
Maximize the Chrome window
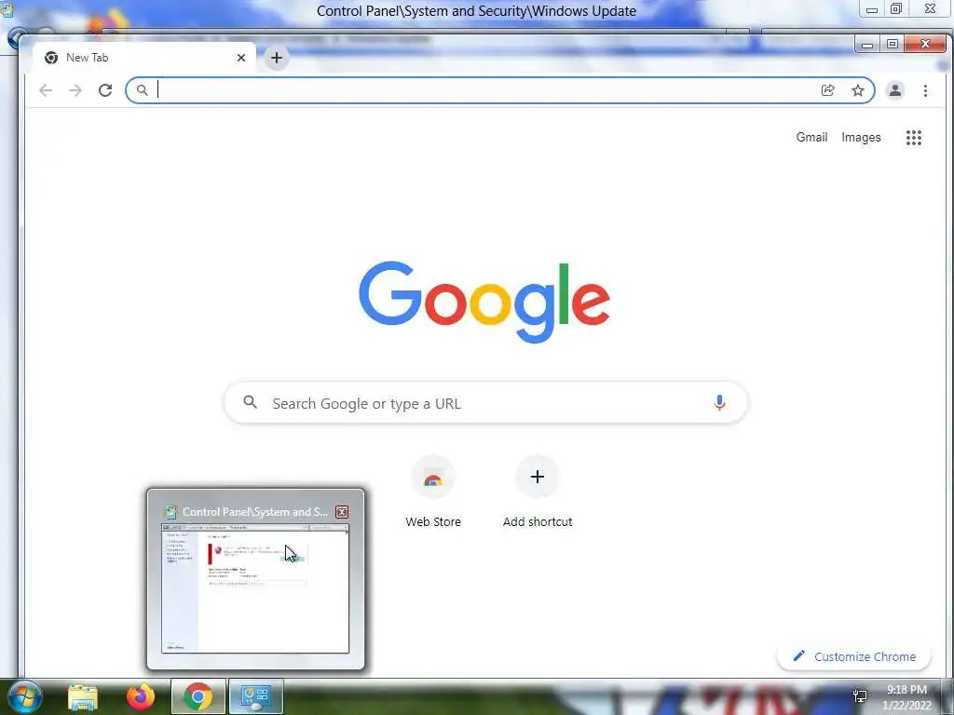pyautogui.click(x=892, y=45)
